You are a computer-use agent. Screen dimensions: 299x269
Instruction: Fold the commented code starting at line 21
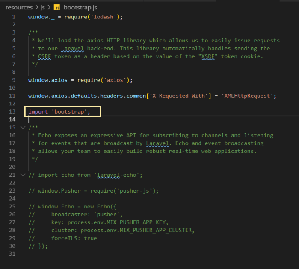click(x=23, y=175)
